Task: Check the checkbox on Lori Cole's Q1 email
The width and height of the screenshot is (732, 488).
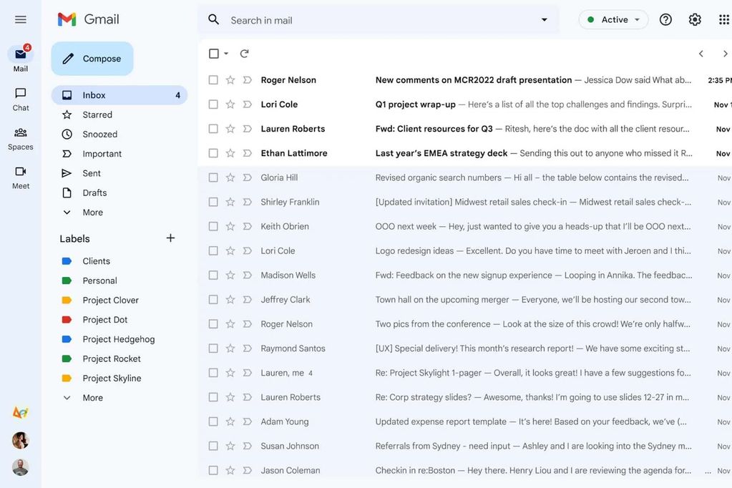Action: click(213, 104)
